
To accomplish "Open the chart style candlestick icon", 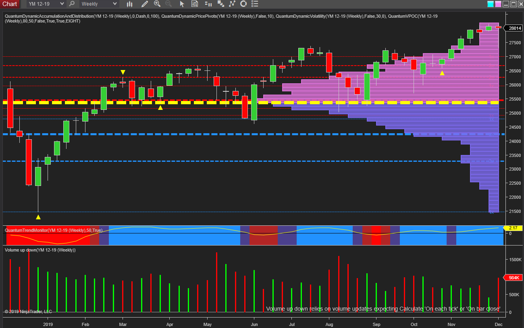I will (x=129, y=4).
